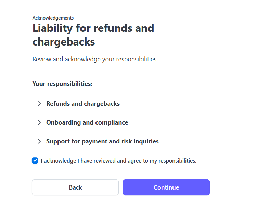Click the 'Your responsibilities:' subheading

tap(62, 84)
